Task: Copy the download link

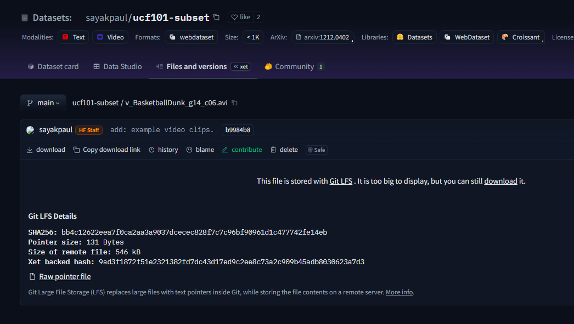Action: (x=107, y=150)
